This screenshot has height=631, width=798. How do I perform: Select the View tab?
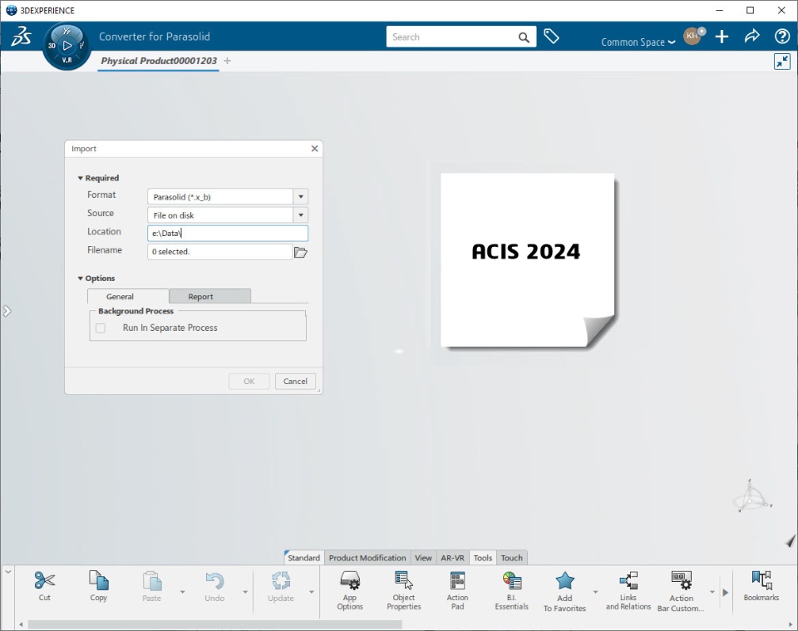(x=423, y=558)
